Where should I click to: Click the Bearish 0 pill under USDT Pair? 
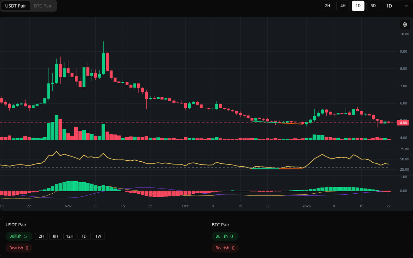click(19, 248)
